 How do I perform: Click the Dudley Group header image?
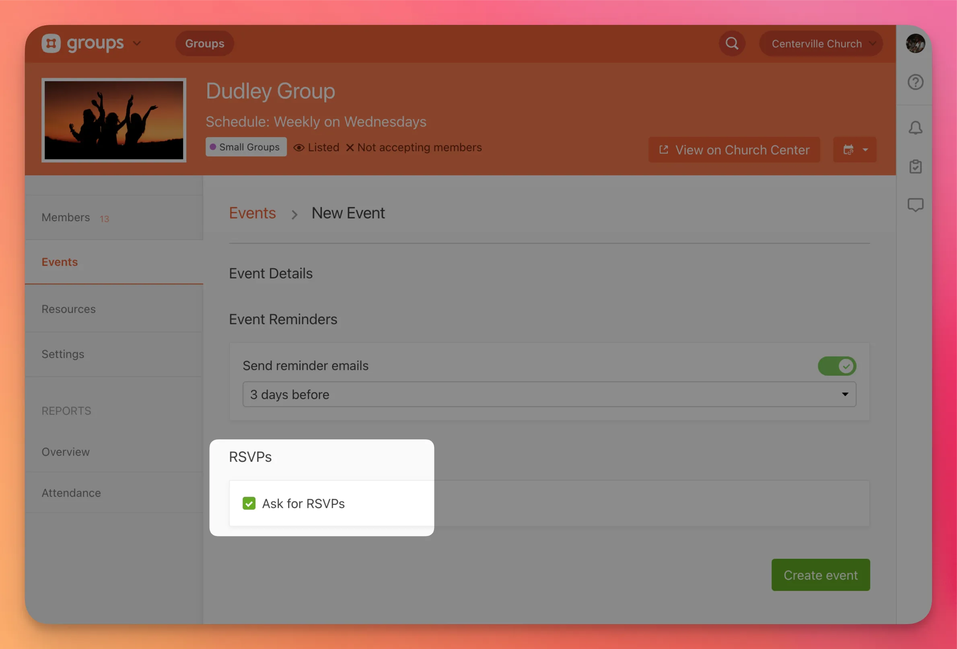(114, 120)
